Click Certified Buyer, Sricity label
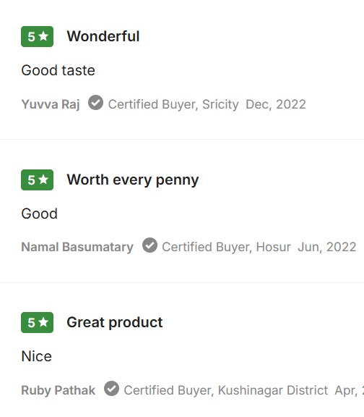 (x=173, y=104)
